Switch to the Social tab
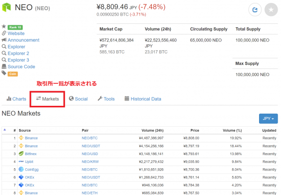Image resolution: width=281 pixels, height=195 pixels. pos(79,99)
